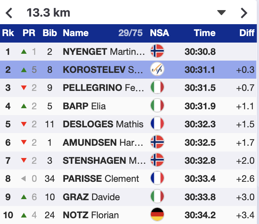Sort by the Diff column header
The width and height of the screenshot is (259, 224).
tap(247, 33)
